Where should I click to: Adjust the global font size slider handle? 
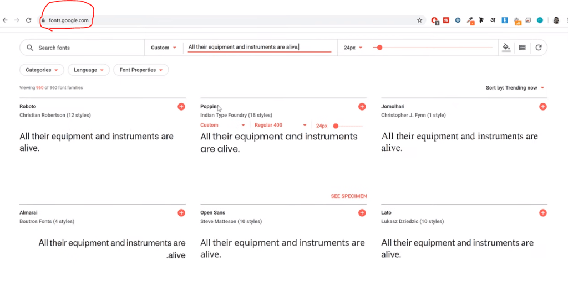point(379,48)
